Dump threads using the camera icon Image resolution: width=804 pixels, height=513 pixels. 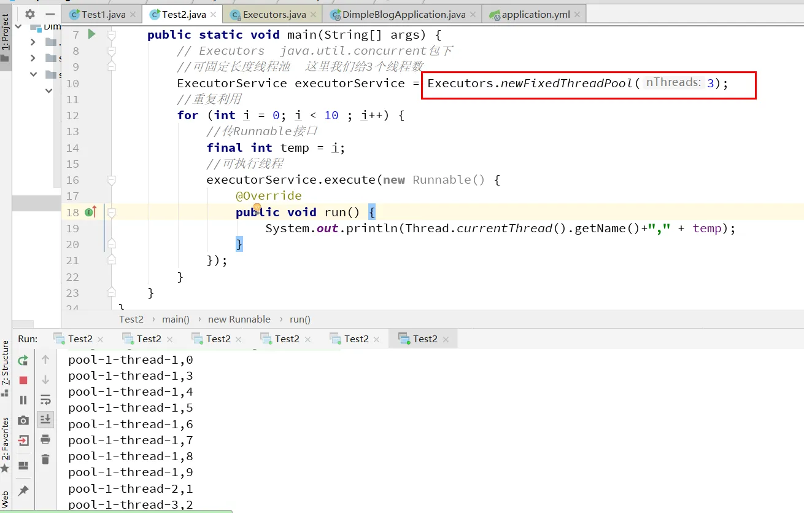coord(23,420)
